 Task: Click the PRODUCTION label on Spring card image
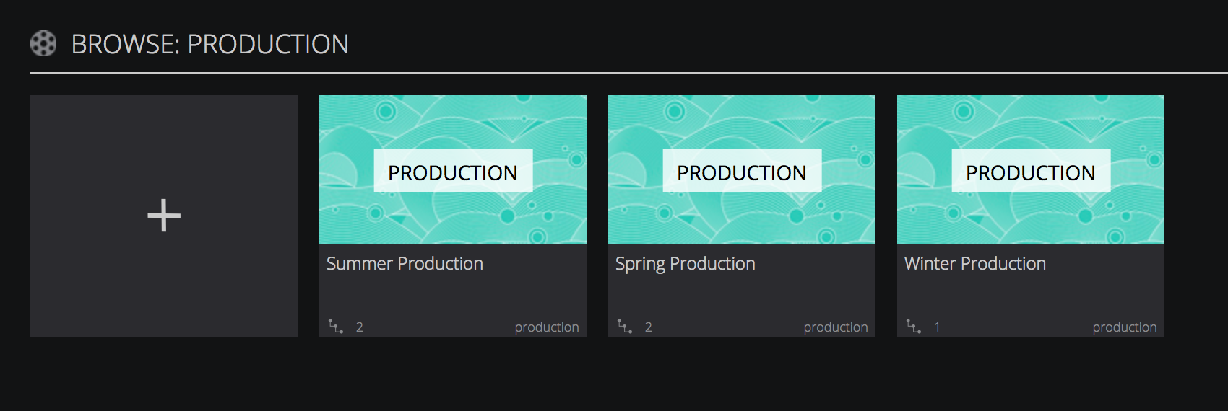(742, 172)
